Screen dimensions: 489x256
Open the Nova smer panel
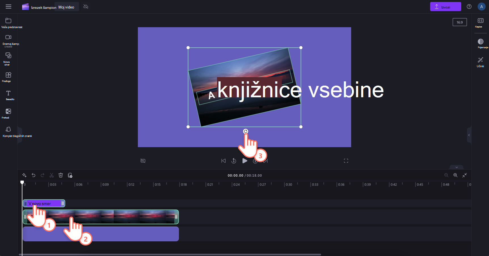(x=8, y=59)
